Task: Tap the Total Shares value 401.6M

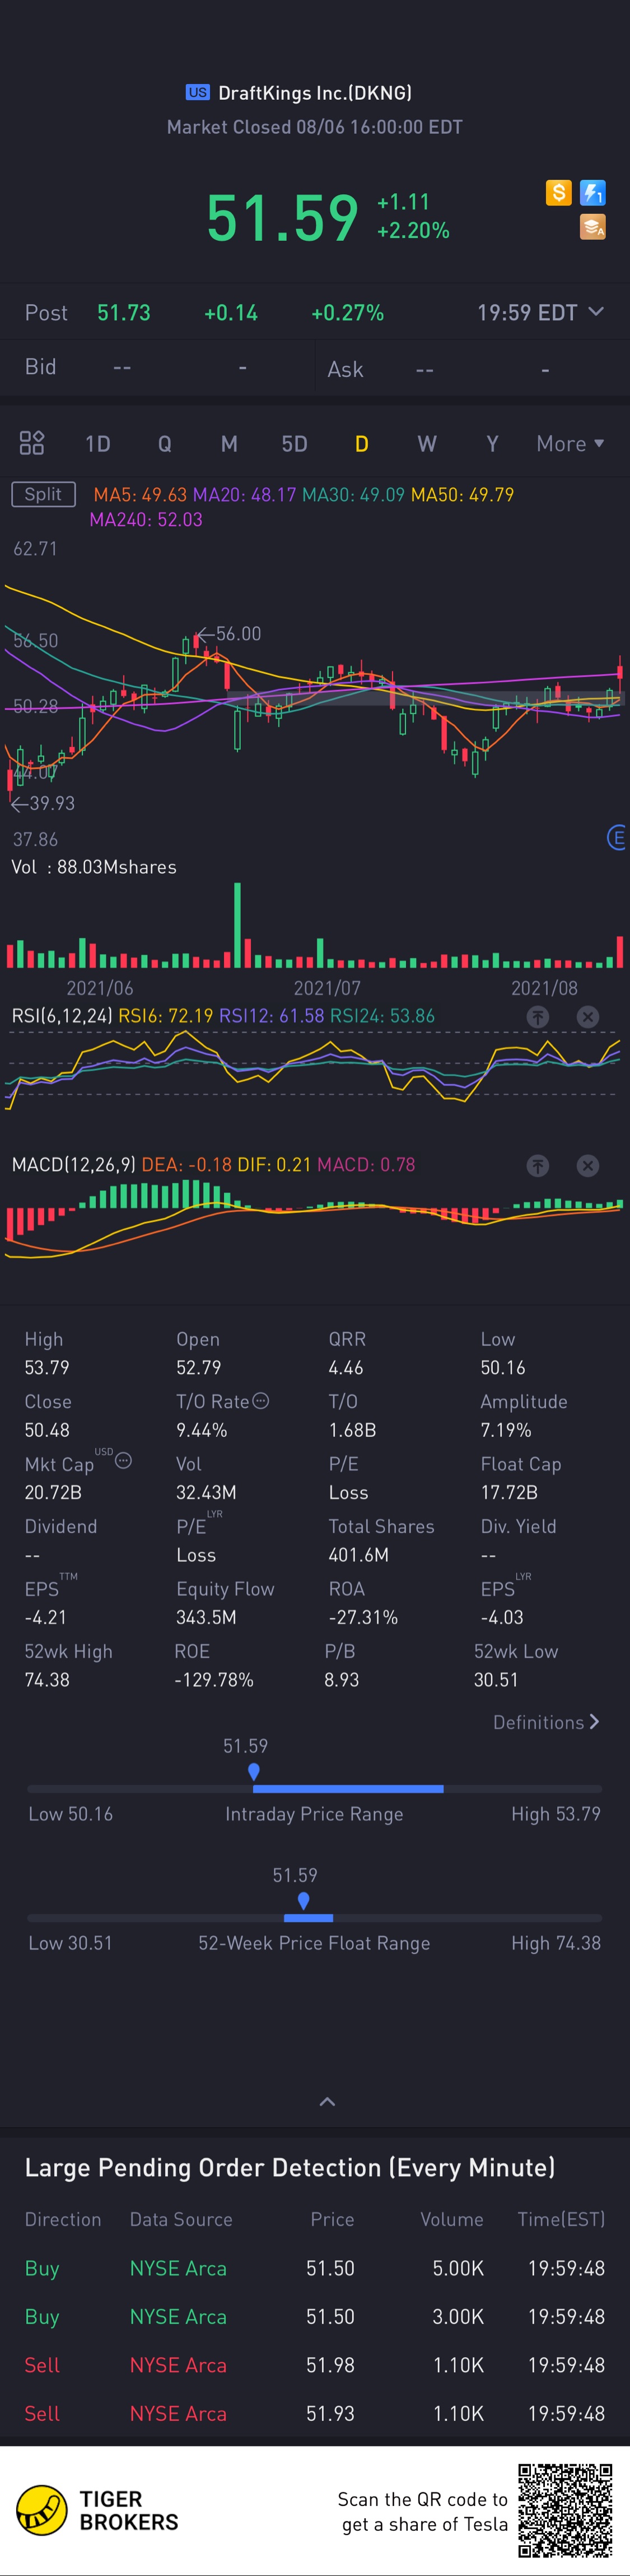Action: tap(358, 1555)
